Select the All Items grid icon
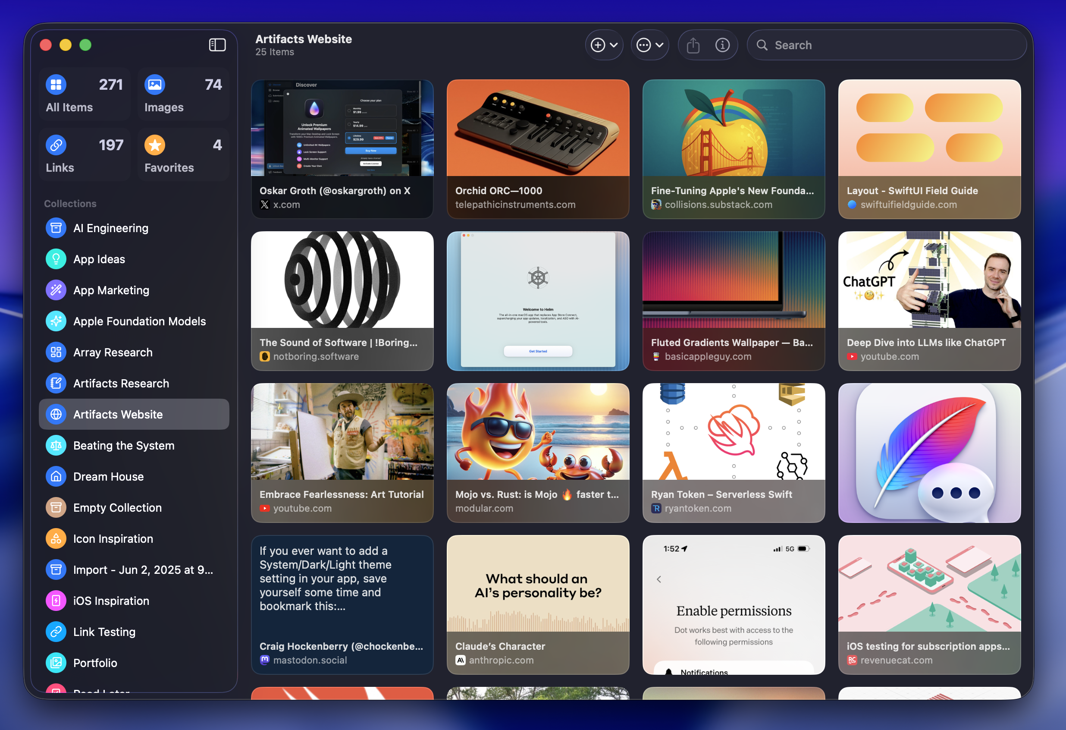 pos(56,85)
